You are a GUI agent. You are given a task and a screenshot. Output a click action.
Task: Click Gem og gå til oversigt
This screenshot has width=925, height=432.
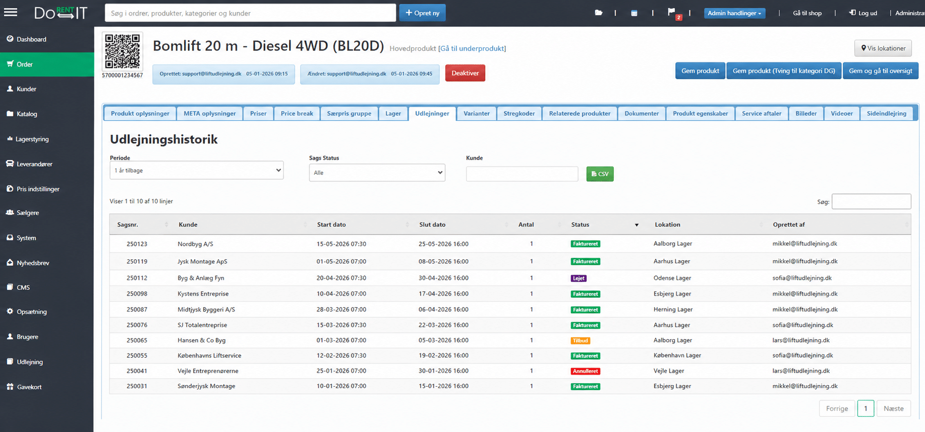click(x=881, y=71)
